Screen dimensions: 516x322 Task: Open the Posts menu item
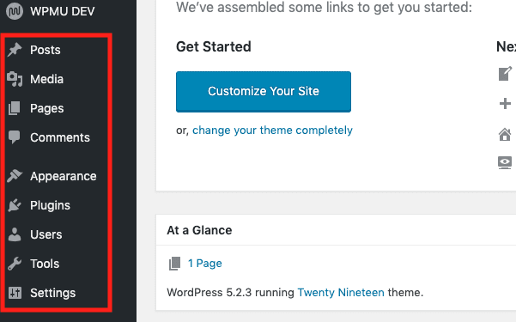46,50
